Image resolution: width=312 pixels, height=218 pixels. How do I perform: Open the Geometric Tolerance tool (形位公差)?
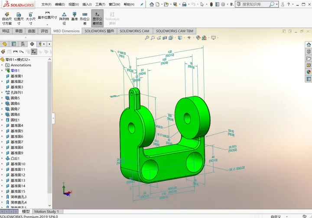[85, 18]
